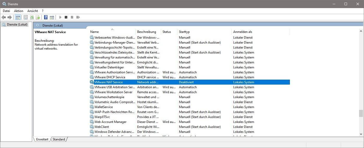The width and height of the screenshot is (364, 148).
Task: Switch to the Standard tab
Action: click(59, 139)
